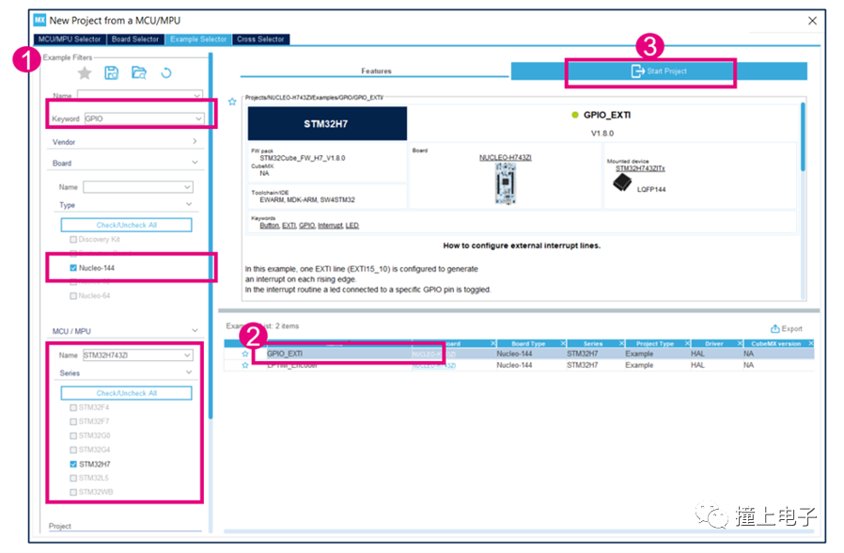Click the Start Project button
The height and width of the screenshot is (553, 844).
[659, 71]
